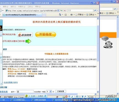Click the 开始抽奖 lottery button
Viewport: 119px width, 102px height.
(46, 35)
